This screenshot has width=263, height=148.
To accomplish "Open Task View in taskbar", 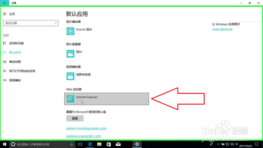I will tap(80, 144).
